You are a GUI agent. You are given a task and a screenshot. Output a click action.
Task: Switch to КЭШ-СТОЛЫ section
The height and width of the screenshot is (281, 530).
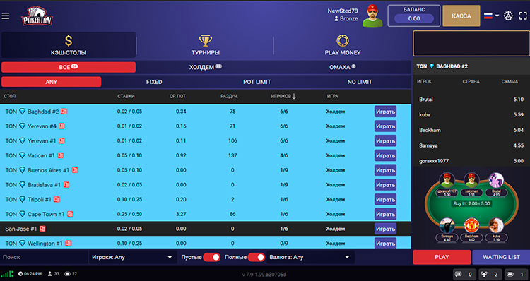[69, 45]
